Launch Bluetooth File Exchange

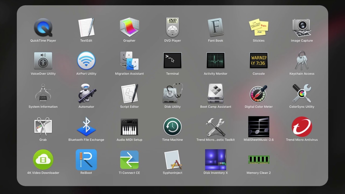coord(86,127)
